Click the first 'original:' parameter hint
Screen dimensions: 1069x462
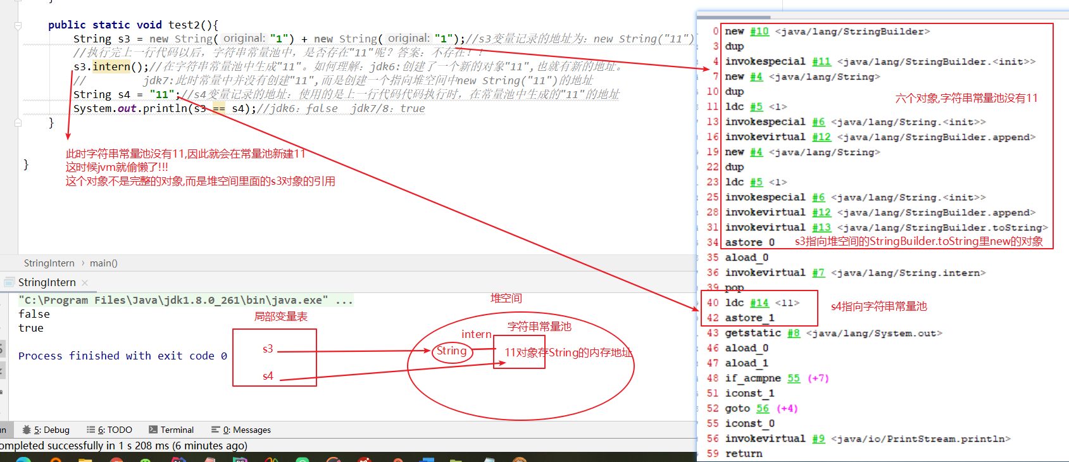pos(244,39)
